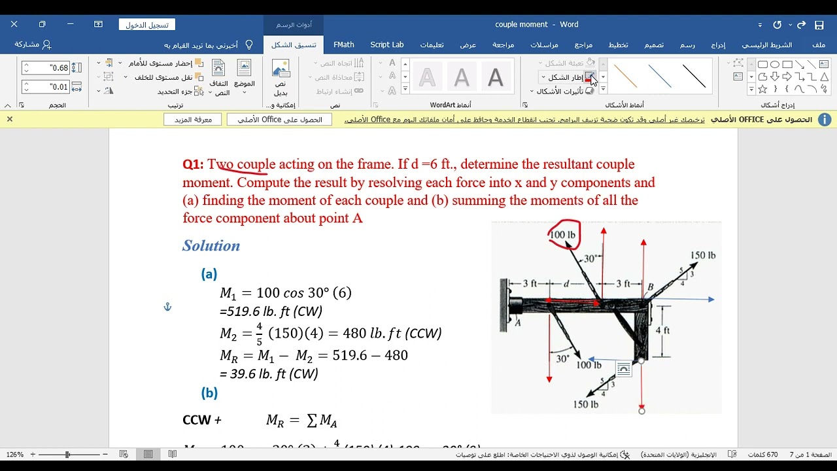Click Sign in (تسجيل الدخول) button

[x=147, y=25]
